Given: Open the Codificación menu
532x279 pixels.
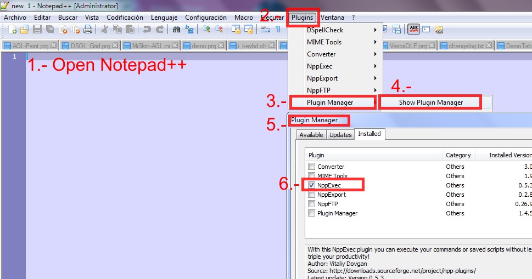Looking at the screenshot, I should 125,18.
